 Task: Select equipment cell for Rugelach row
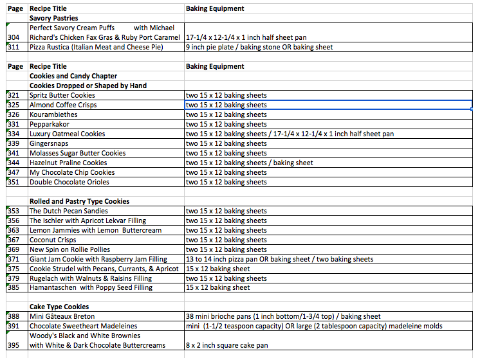click(328, 278)
